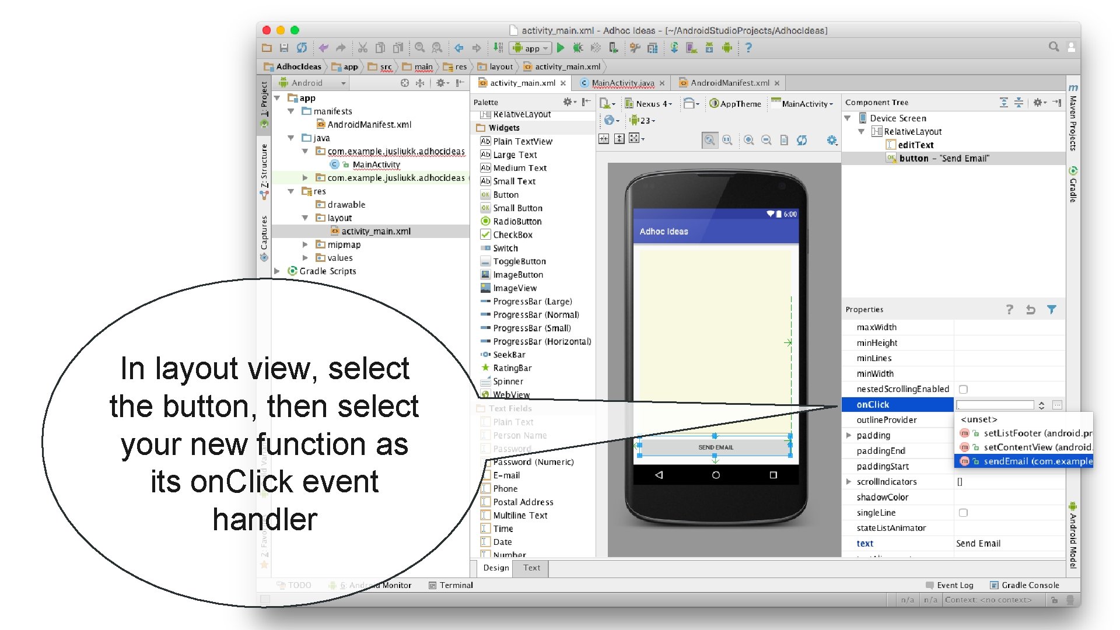Toggle the singleLine property checkbox
The width and height of the screenshot is (1120, 630).
coord(963,513)
